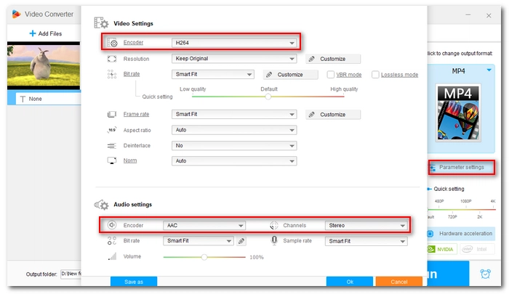
Task: Click the video bit rate quality slider
Action: coord(269,97)
